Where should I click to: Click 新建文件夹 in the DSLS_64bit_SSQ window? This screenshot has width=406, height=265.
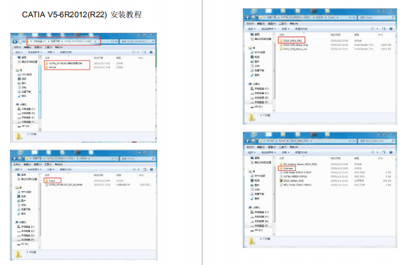(301, 152)
